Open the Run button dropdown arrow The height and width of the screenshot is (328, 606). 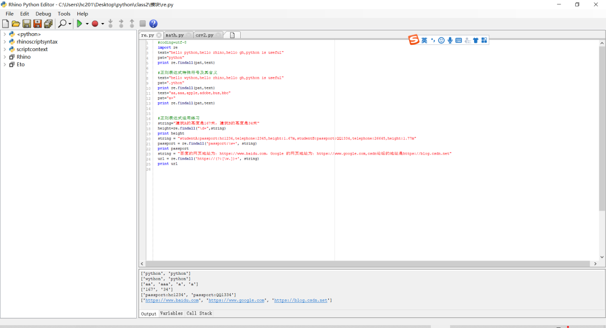pyautogui.click(x=87, y=24)
